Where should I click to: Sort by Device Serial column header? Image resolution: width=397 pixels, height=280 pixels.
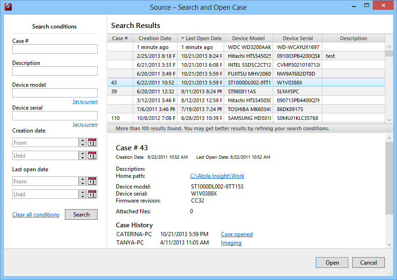pos(298,38)
